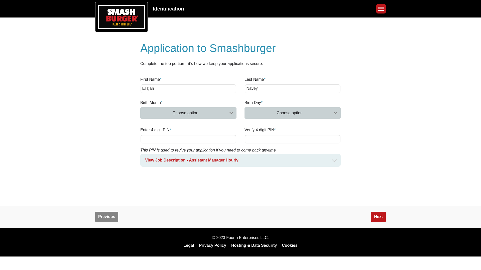The width and height of the screenshot is (481, 270).
Task: Click the First Name field
Action: pos(188,88)
